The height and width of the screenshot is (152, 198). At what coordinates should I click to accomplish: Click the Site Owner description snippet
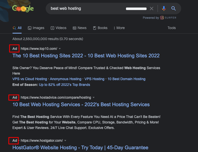[86, 71]
